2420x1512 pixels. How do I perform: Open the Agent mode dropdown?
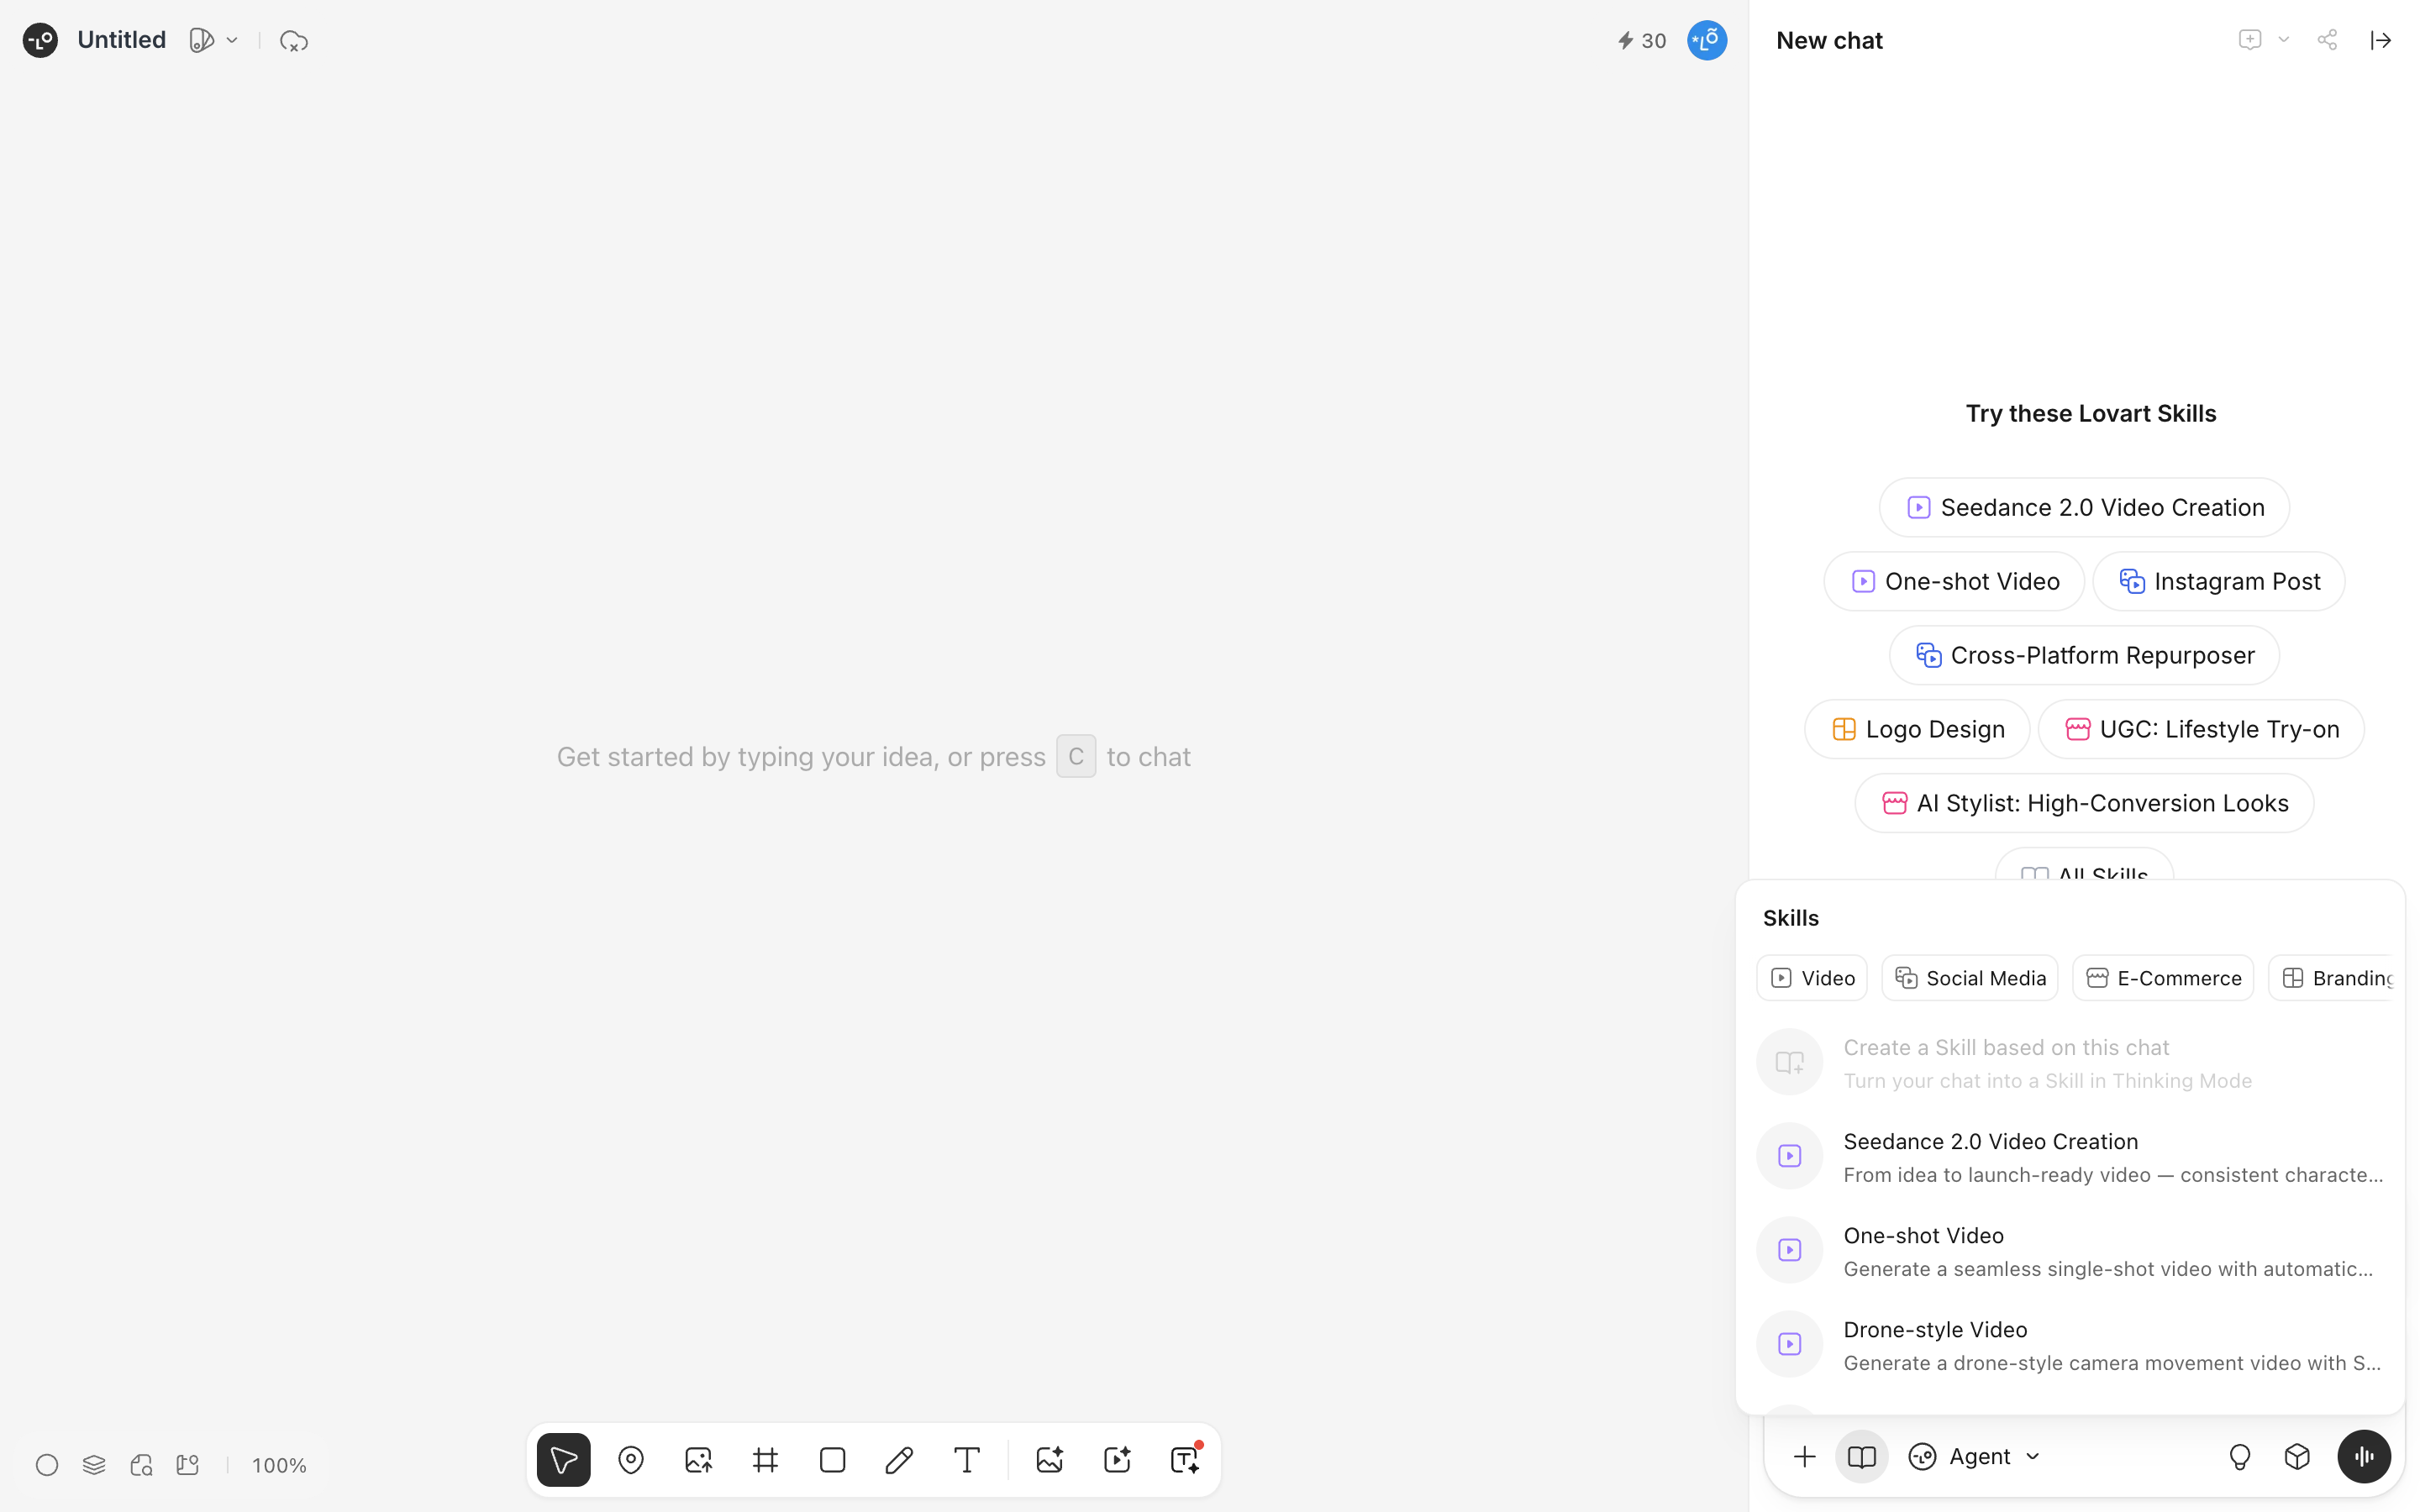click(x=1974, y=1456)
